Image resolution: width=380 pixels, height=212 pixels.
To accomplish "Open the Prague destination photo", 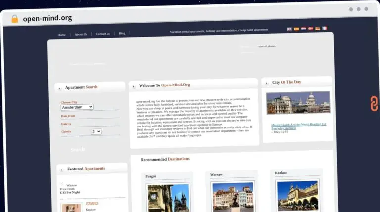I will 168,198.
